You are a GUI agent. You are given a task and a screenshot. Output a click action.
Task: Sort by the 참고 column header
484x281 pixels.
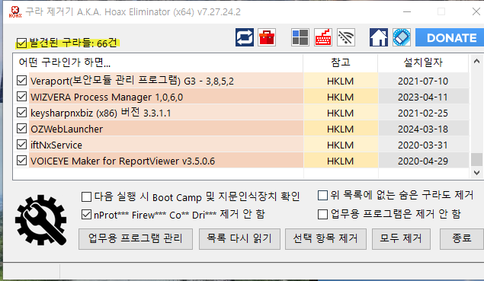(x=341, y=62)
